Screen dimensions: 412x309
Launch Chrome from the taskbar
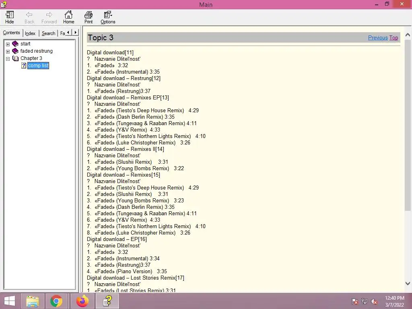(x=56, y=301)
